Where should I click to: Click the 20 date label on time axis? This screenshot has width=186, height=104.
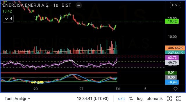coord(36,89)
